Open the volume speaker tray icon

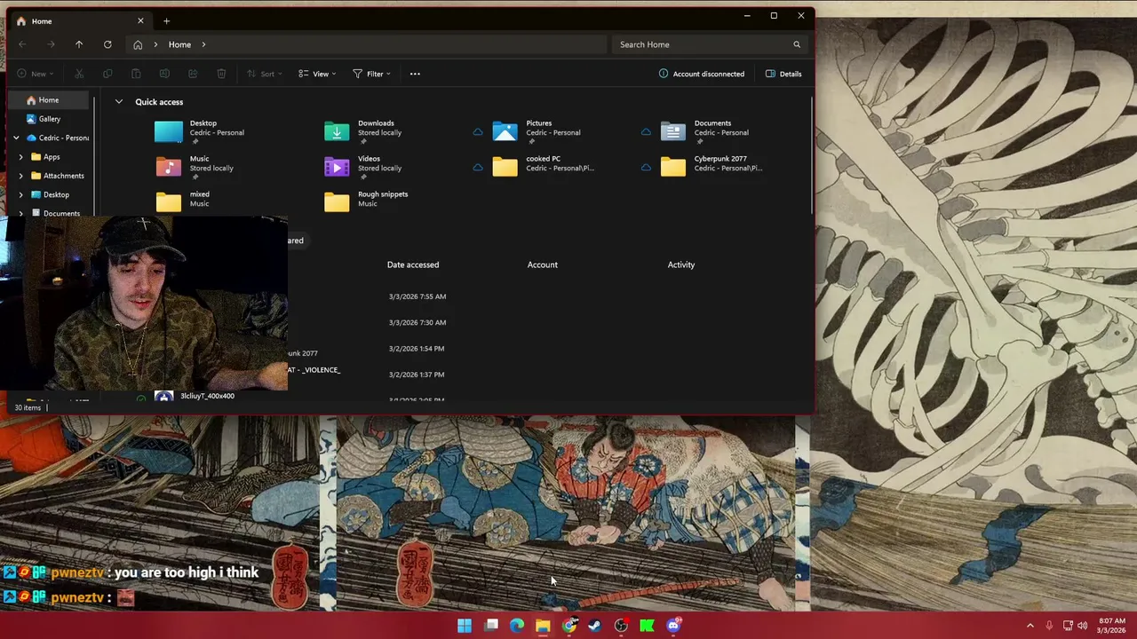coord(1082,626)
